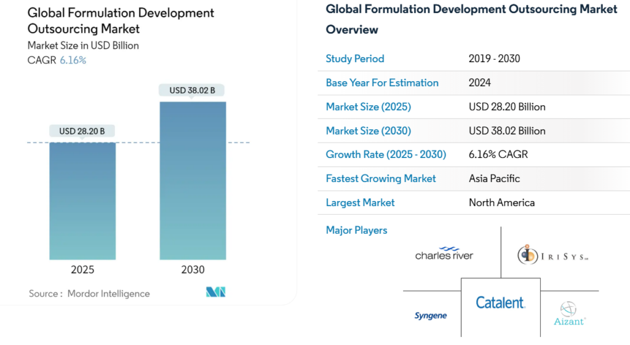Click the 6.16% CAGR table value
The width and height of the screenshot is (630, 345).
498,154
